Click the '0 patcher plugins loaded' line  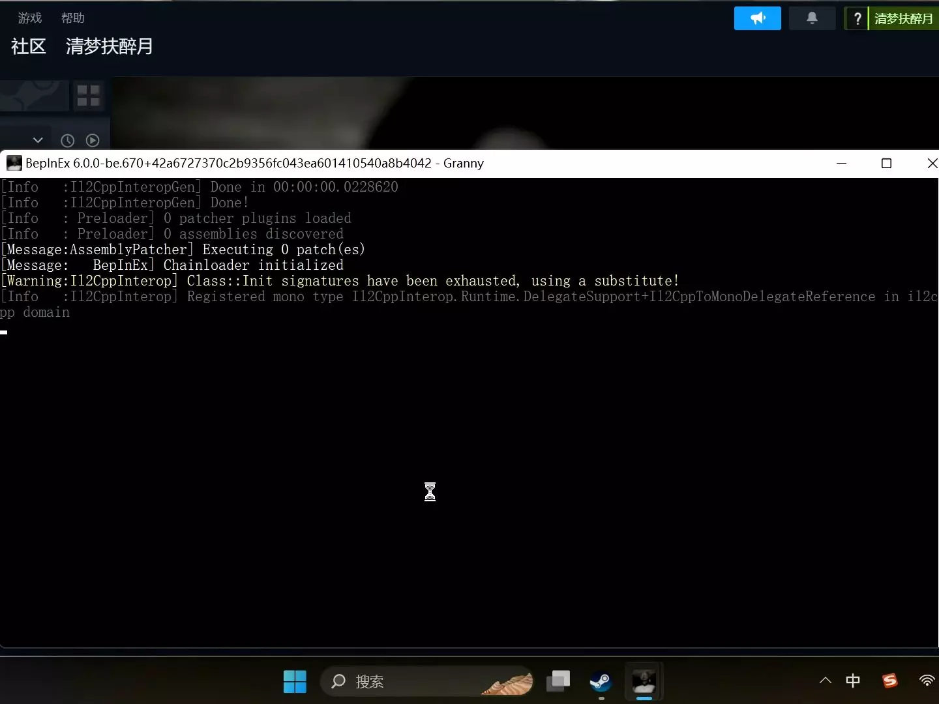176,218
